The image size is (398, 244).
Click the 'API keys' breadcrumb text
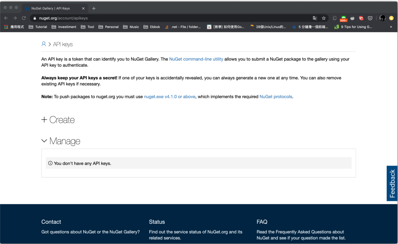pos(63,44)
